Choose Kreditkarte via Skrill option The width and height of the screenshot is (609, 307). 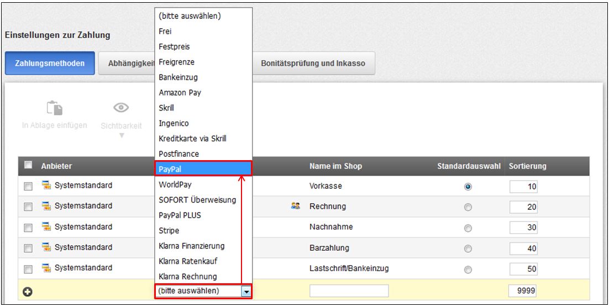click(203, 139)
